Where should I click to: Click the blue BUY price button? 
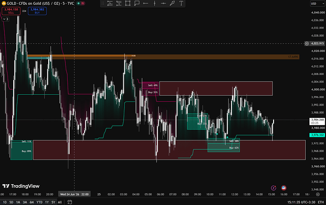coord(37,11)
